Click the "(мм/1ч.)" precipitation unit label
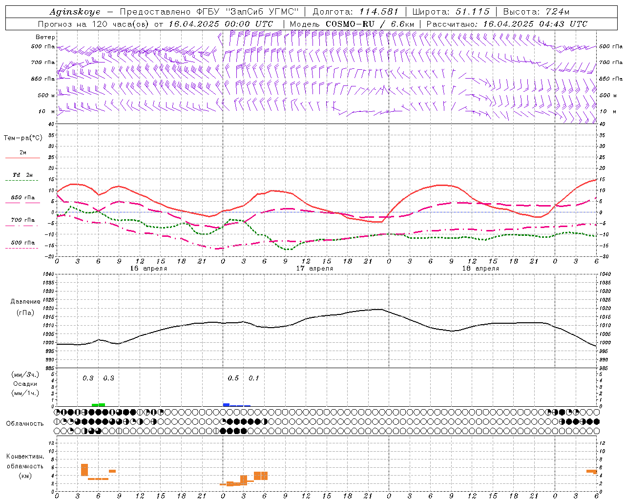This screenshot has height=500, width=625. tap(25, 393)
